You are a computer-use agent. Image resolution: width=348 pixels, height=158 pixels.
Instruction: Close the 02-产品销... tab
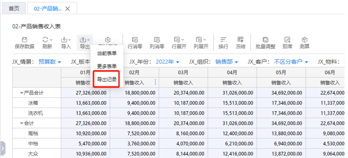tap(67, 9)
